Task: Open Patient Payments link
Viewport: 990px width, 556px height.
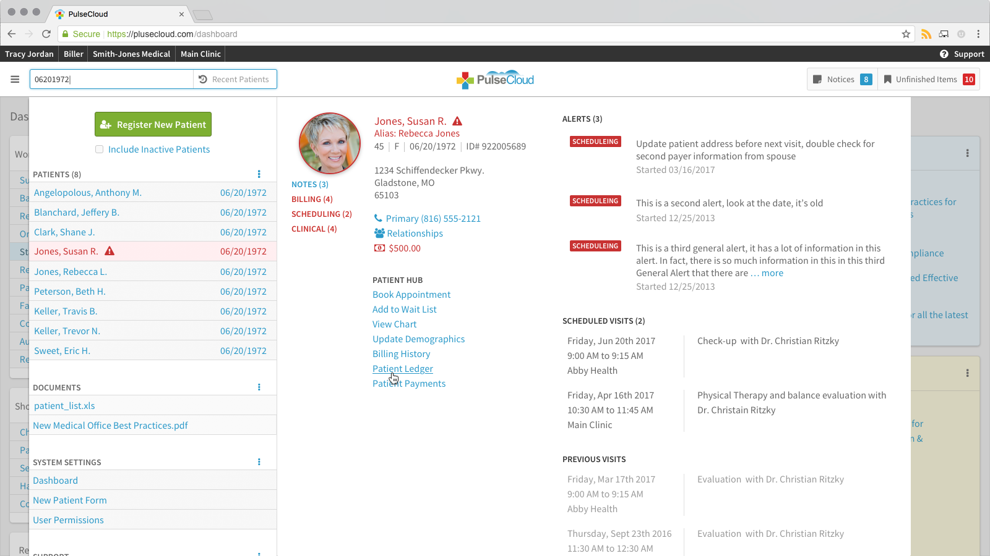Action: (409, 384)
